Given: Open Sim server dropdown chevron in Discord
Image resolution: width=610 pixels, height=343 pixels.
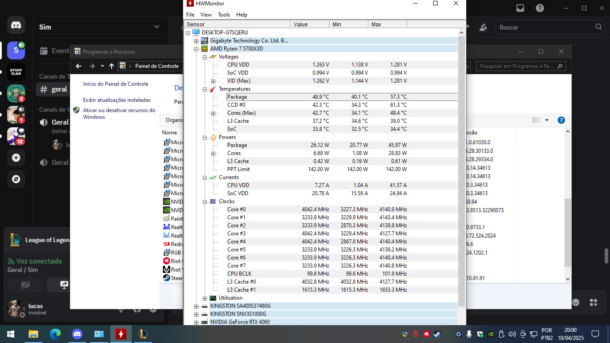Looking at the screenshot, I should (x=157, y=27).
